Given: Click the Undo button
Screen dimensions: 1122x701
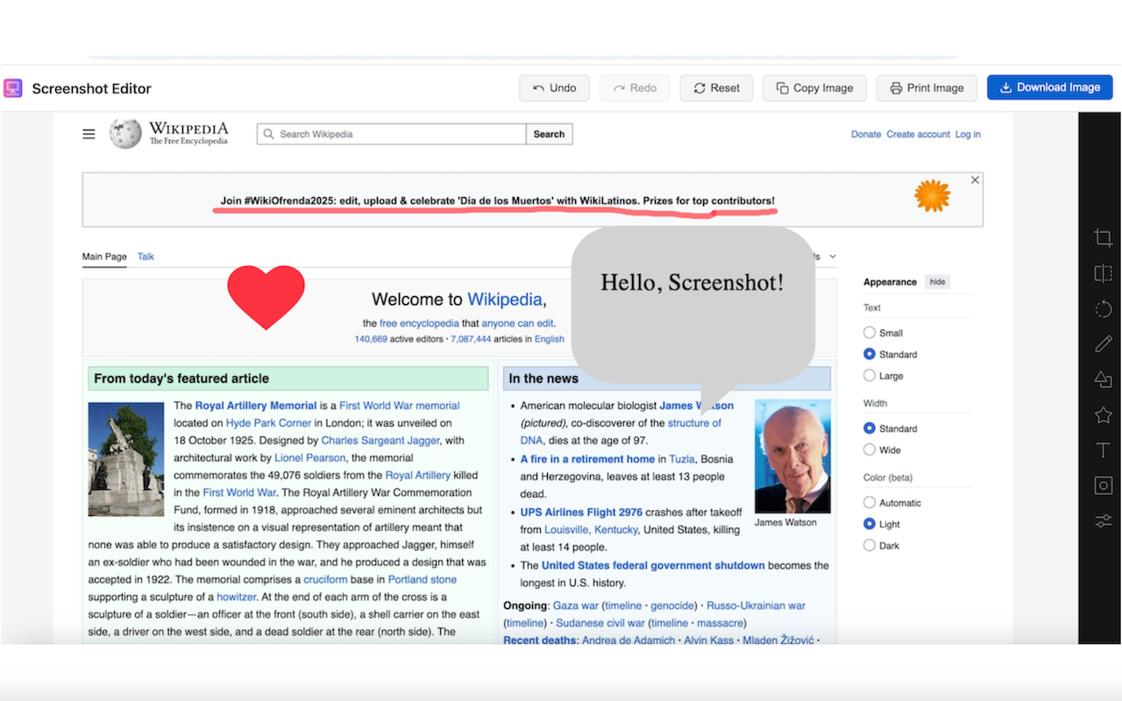Looking at the screenshot, I should pyautogui.click(x=554, y=88).
